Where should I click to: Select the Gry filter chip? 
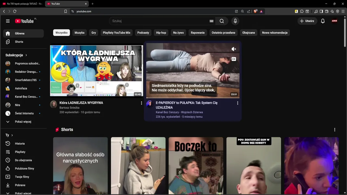[94, 33]
